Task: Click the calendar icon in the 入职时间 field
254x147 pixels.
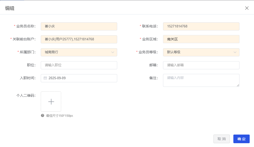Action: click(x=45, y=78)
